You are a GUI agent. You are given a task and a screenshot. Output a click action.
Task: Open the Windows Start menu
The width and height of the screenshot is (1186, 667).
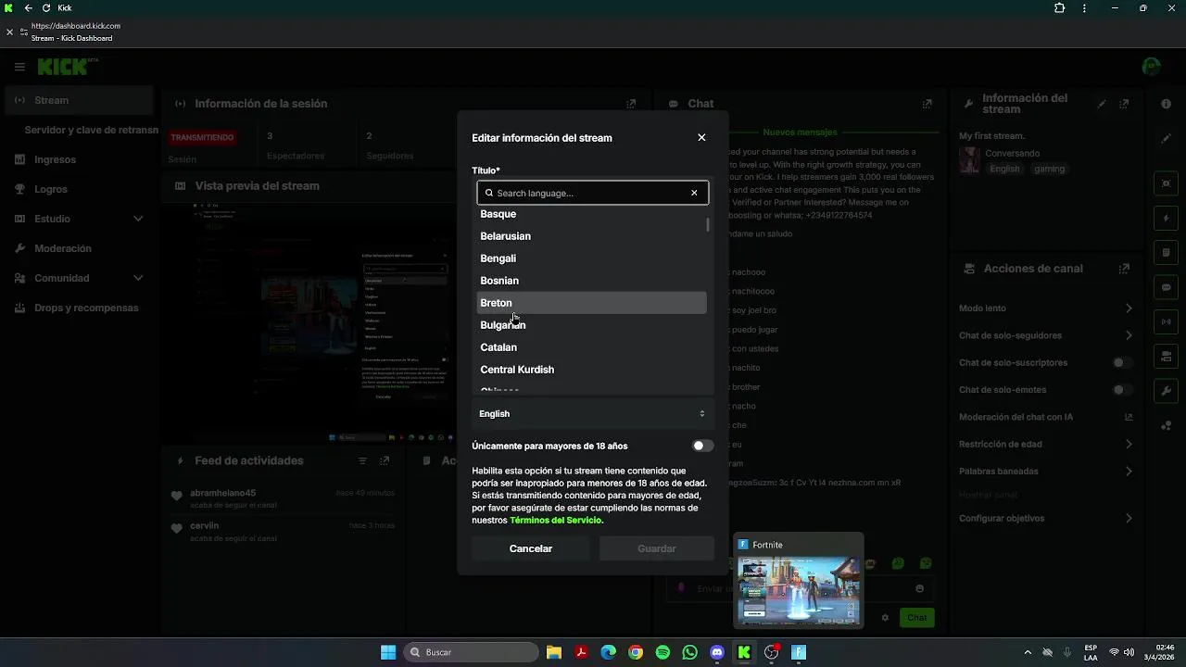click(x=388, y=652)
